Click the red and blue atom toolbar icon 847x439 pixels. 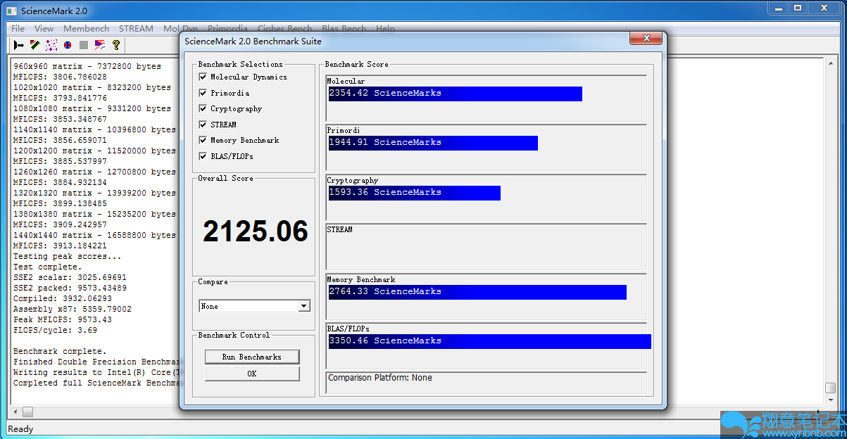(x=68, y=45)
